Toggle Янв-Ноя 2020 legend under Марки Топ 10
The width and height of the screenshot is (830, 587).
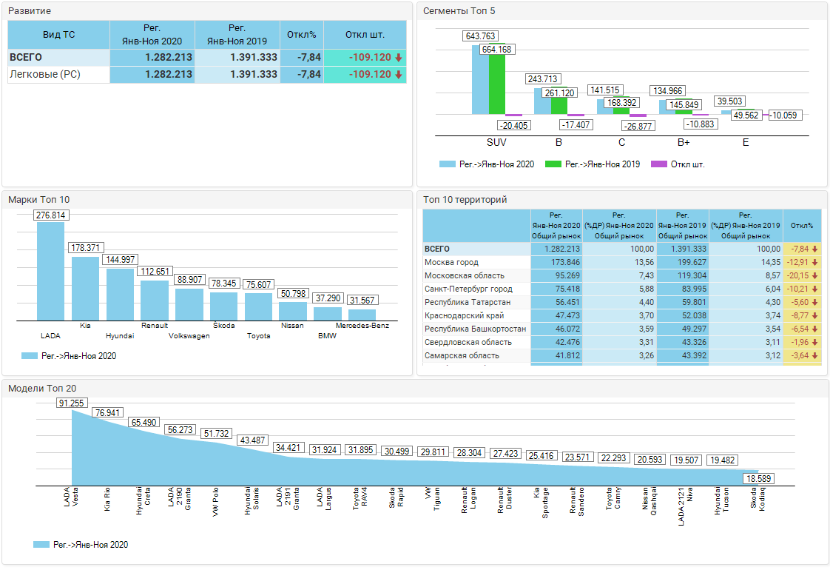(x=69, y=356)
